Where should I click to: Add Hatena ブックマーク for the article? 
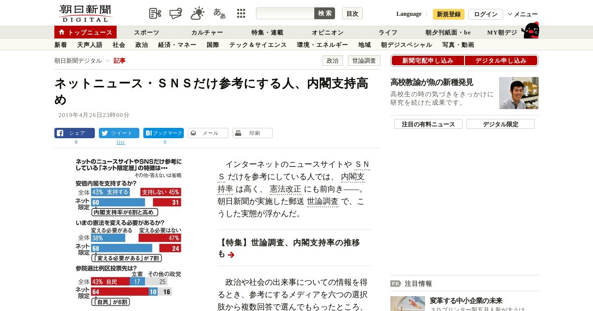click(164, 133)
